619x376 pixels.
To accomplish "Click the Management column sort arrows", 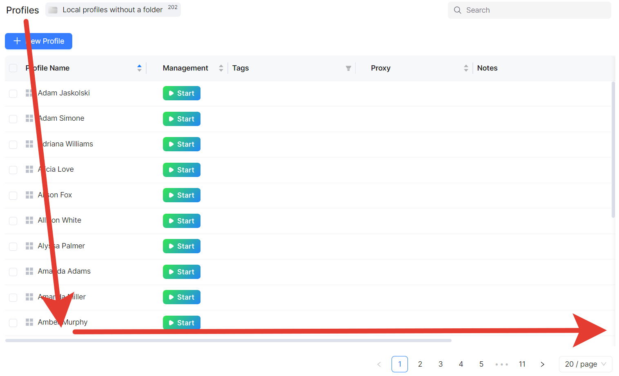I will 221,68.
